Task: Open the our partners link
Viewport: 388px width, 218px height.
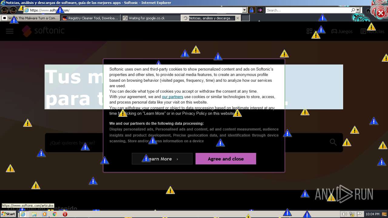Action: 172,97
